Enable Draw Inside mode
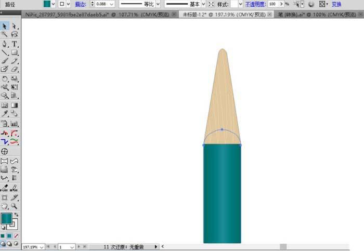 pos(16,244)
